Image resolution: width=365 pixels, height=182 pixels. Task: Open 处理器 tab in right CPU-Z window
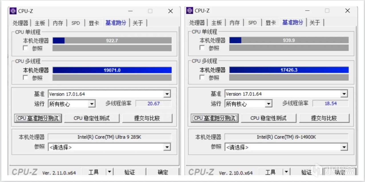click(x=197, y=23)
